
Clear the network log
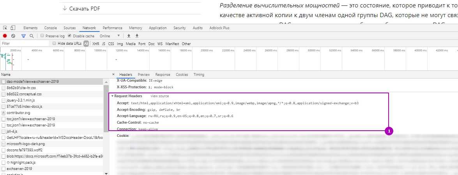tap(13, 36)
